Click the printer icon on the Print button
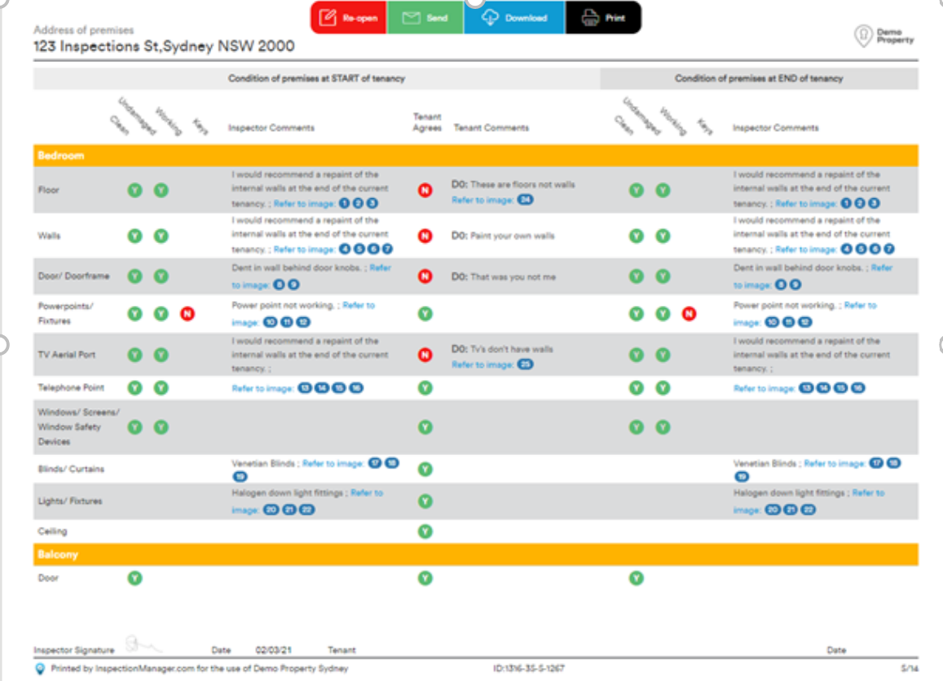Image resolution: width=943 pixels, height=681 pixels. point(590,17)
